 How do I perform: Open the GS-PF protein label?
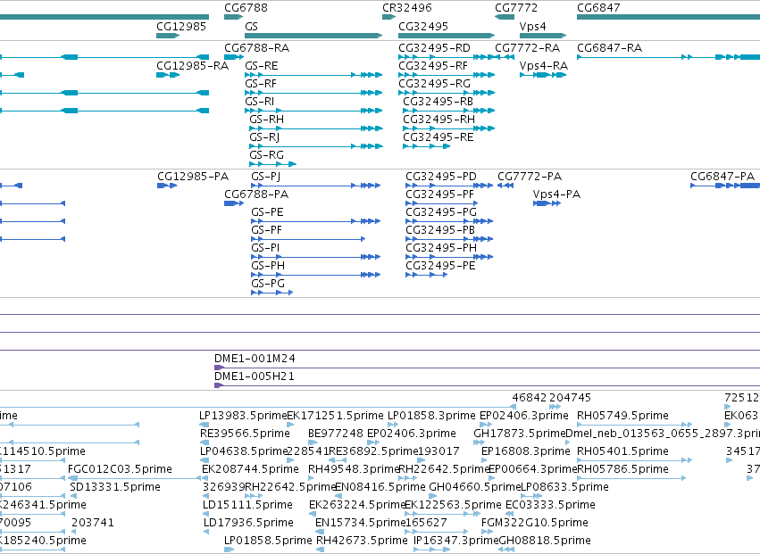[267, 230]
